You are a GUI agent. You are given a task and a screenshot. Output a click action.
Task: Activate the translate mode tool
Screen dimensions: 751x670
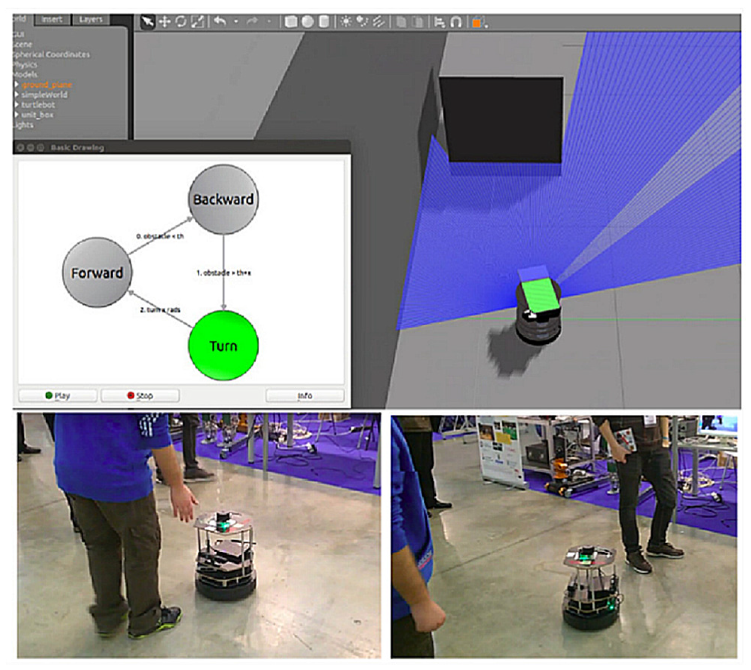click(164, 22)
